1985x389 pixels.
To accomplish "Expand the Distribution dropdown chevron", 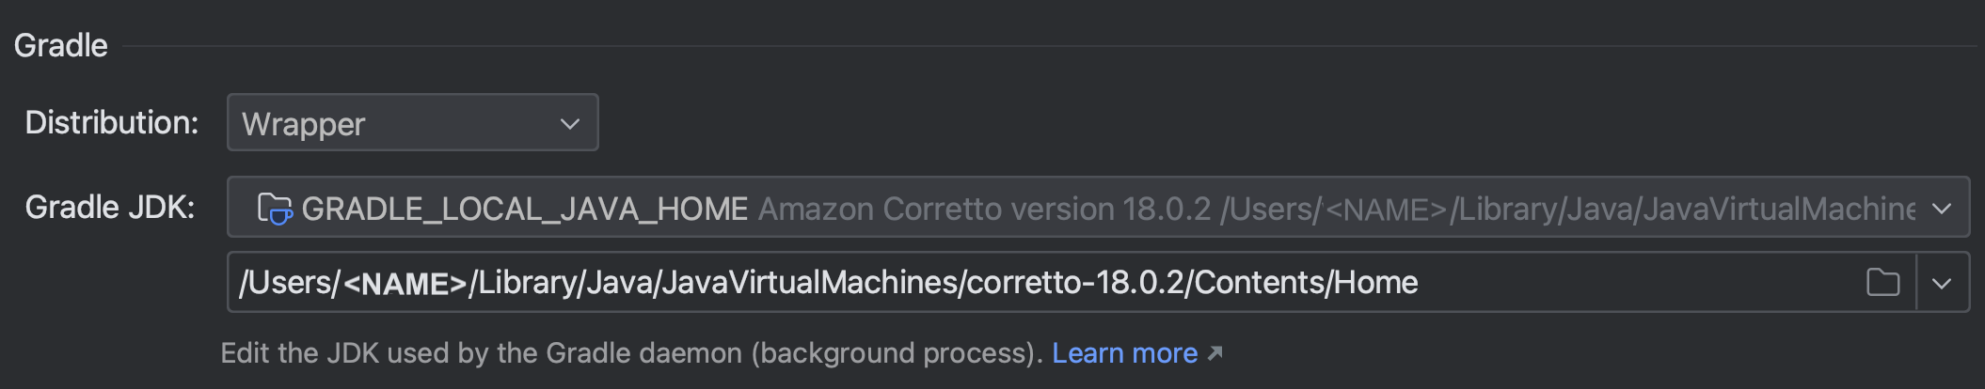I will pyautogui.click(x=569, y=124).
